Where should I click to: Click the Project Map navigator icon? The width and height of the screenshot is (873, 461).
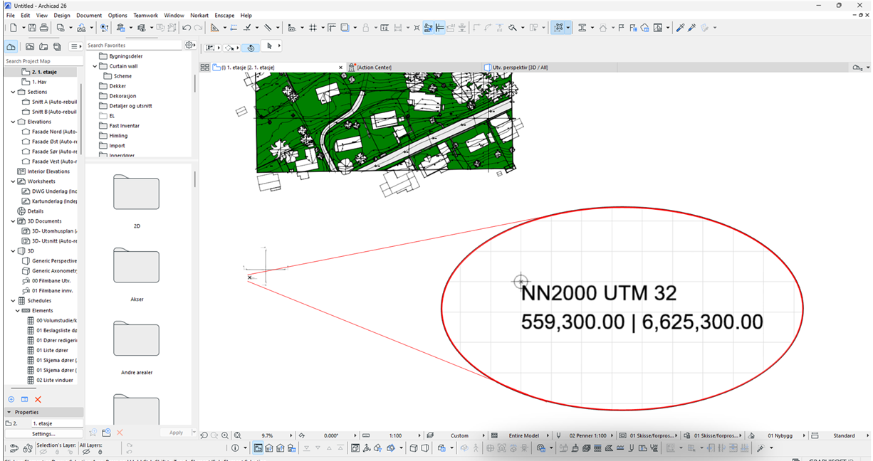tap(11, 46)
